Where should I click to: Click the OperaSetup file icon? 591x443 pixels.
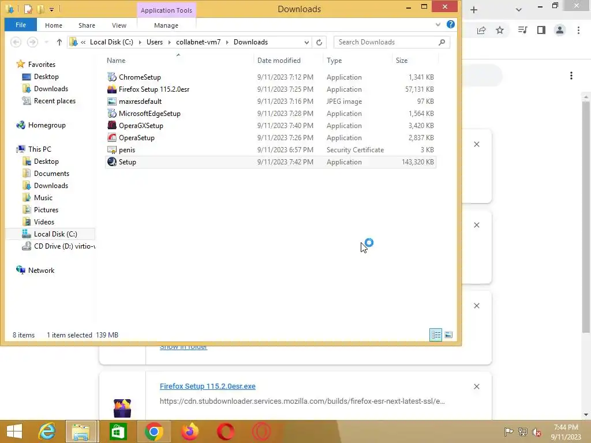(x=112, y=137)
